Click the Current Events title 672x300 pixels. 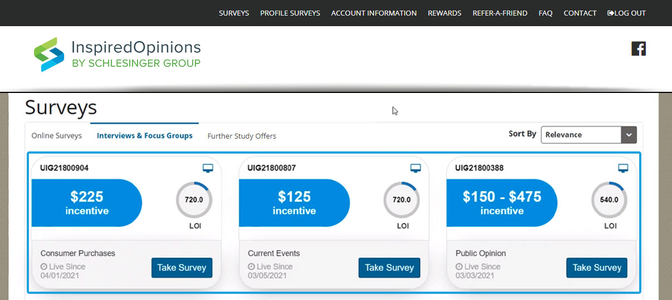[275, 253]
